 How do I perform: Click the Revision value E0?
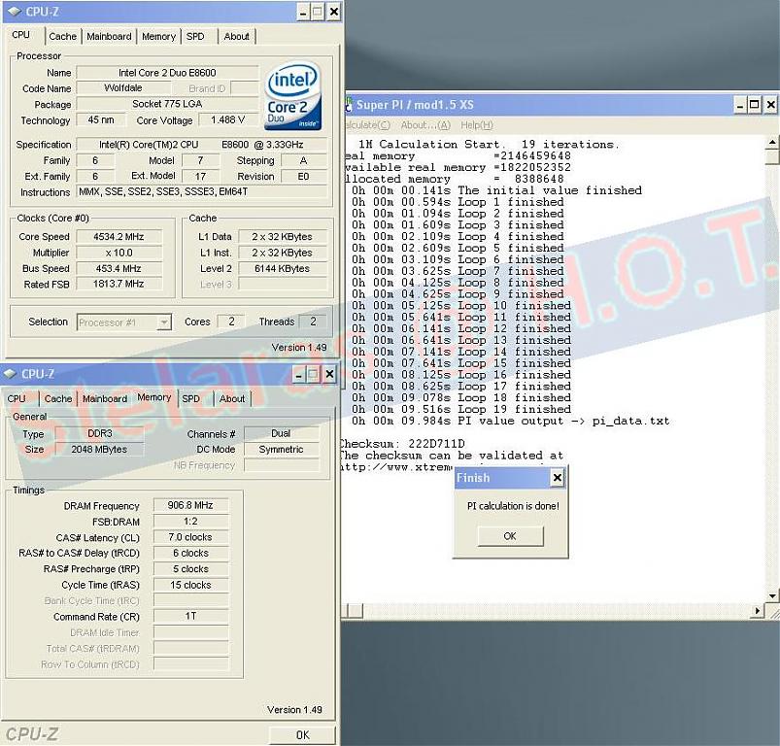tap(303, 176)
